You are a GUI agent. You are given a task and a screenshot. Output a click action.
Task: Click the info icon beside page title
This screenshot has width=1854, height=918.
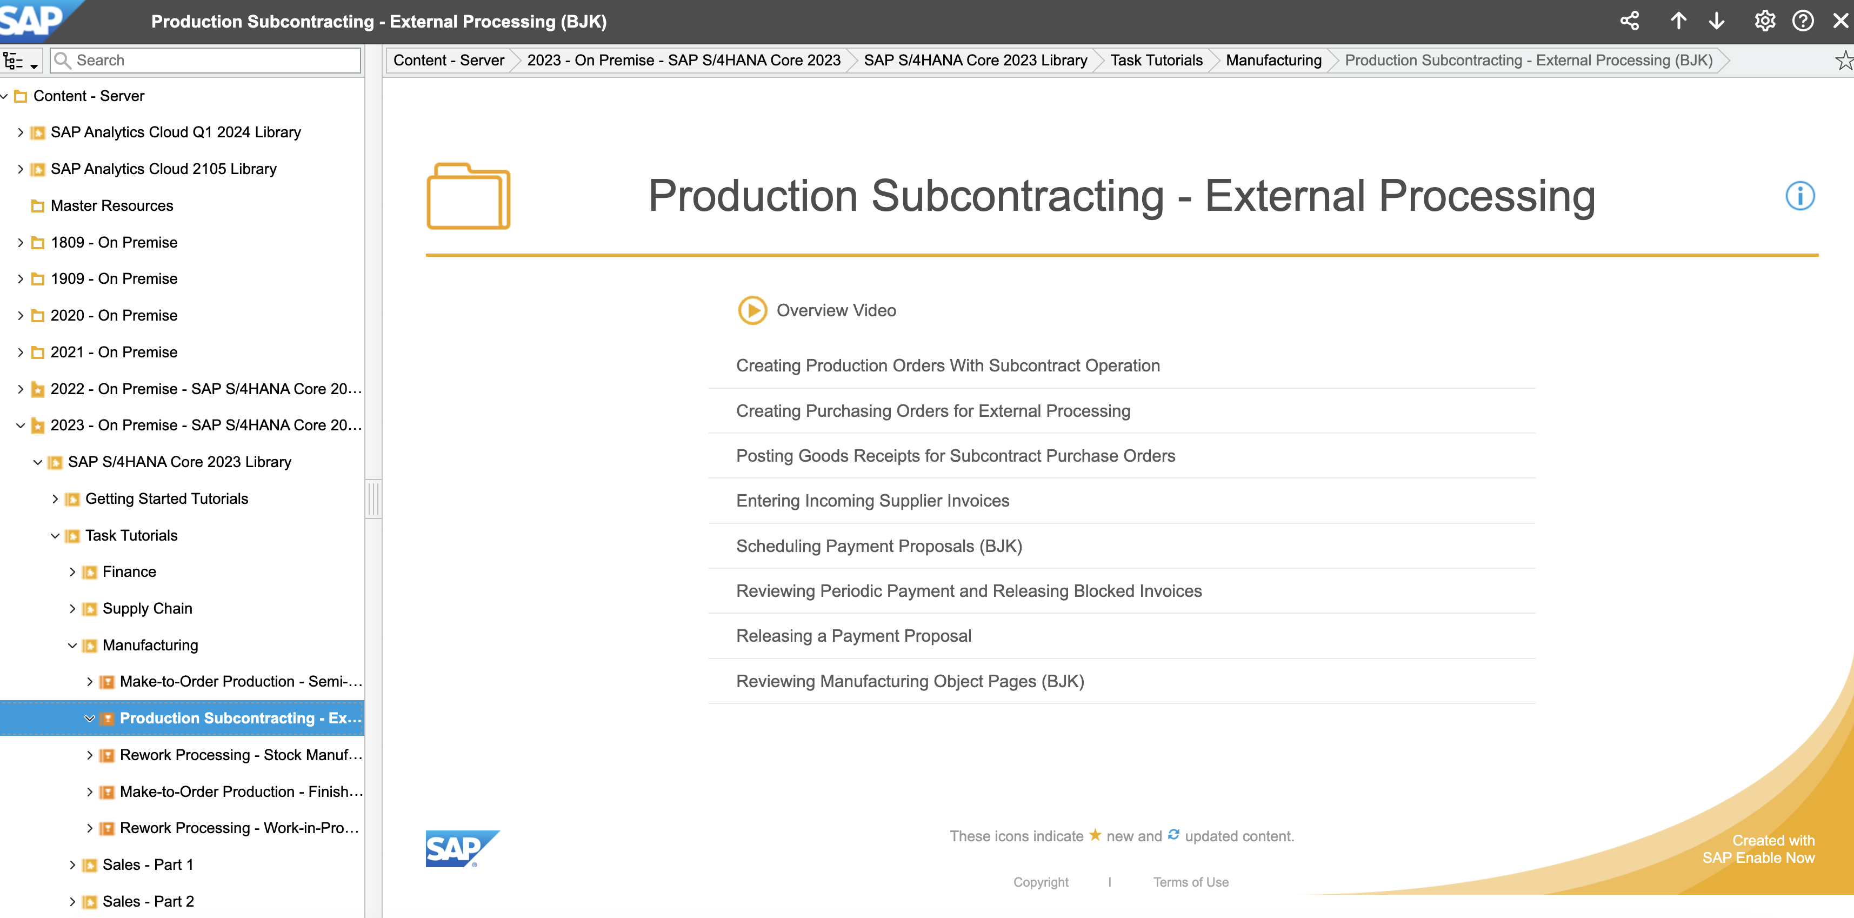coord(1800,196)
